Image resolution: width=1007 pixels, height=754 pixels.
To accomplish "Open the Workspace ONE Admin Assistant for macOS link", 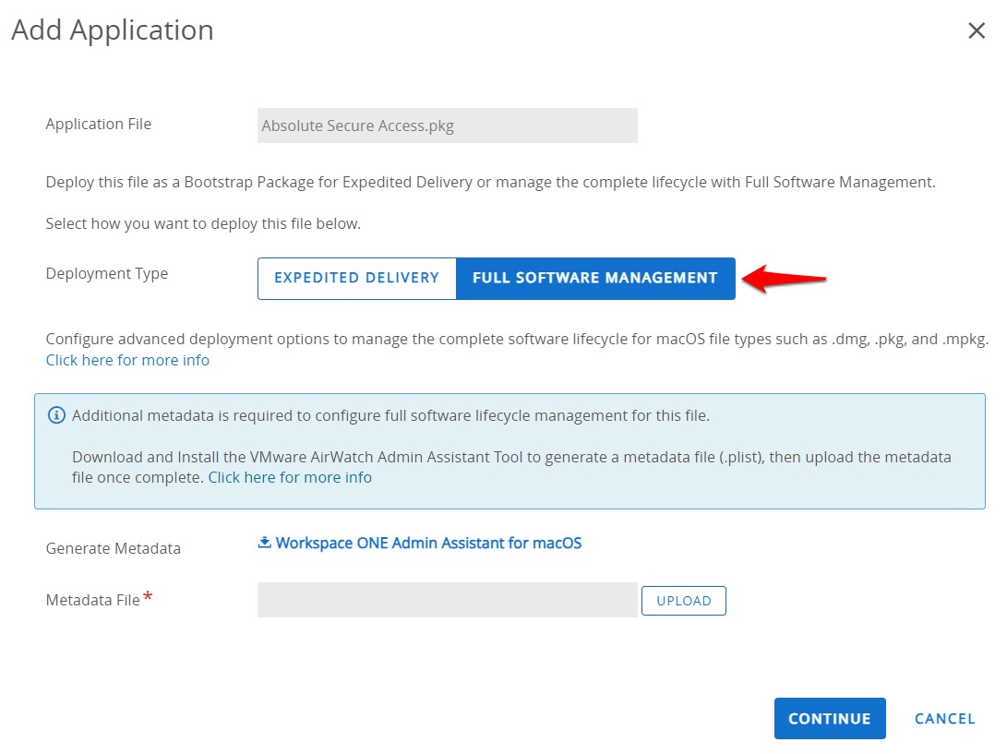I will 428,543.
